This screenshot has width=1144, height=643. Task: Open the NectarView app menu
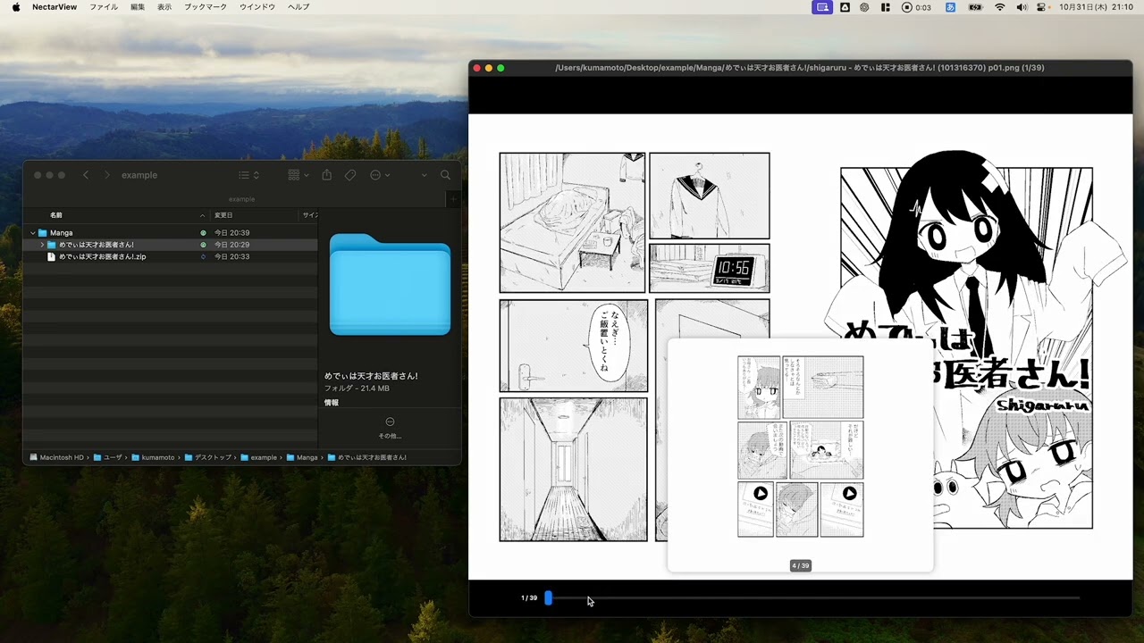[x=55, y=7]
